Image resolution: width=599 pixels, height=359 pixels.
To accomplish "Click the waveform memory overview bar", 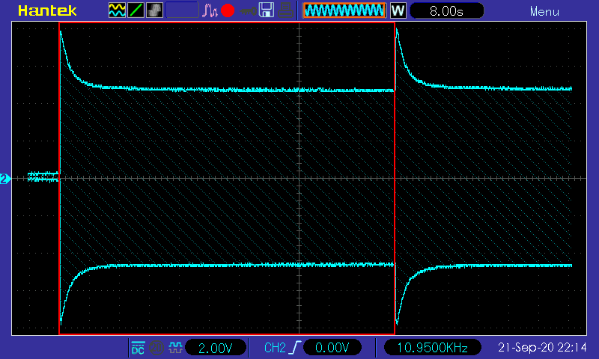I will point(344,10).
